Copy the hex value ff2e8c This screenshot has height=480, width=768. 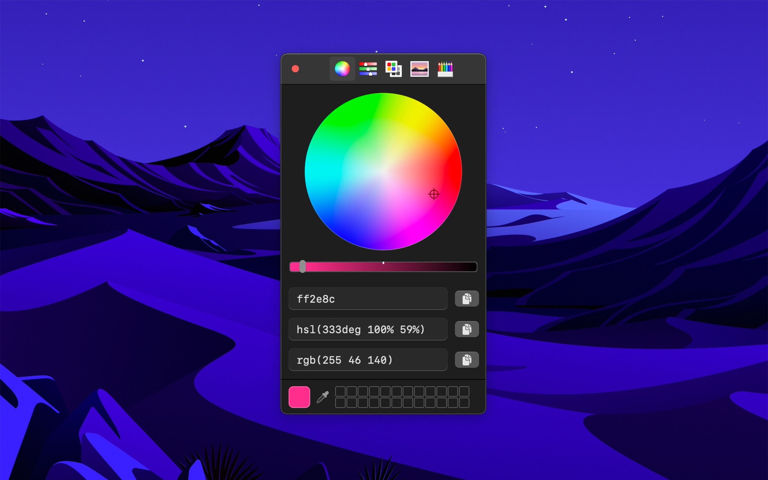pyautogui.click(x=466, y=299)
